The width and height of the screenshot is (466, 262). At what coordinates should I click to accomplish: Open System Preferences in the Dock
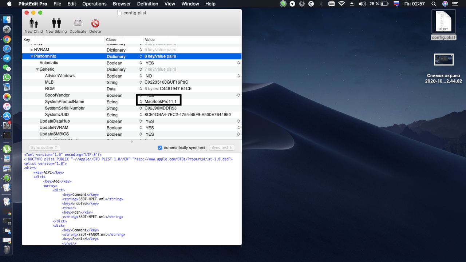pos(7,126)
